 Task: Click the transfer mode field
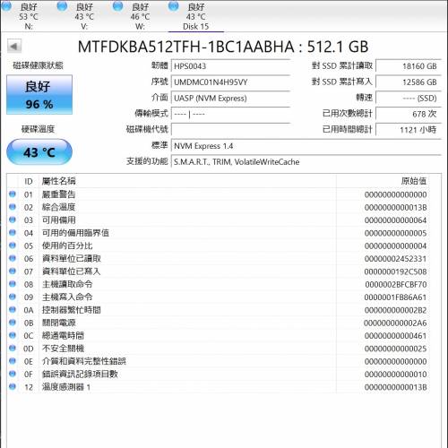click(x=230, y=114)
